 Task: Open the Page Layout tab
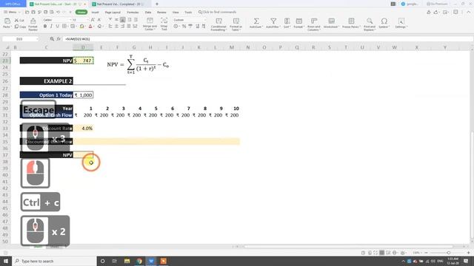[x=113, y=12]
